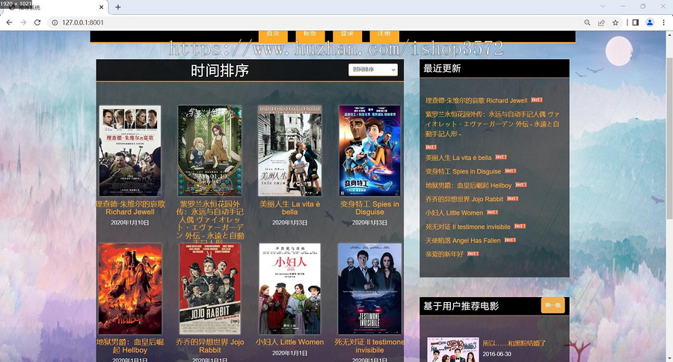Open the 登录 navigation tab
Viewport: 673px width, 362px height.
point(347,35)
